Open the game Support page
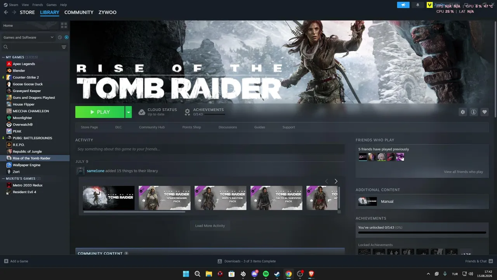 point(288,127)
